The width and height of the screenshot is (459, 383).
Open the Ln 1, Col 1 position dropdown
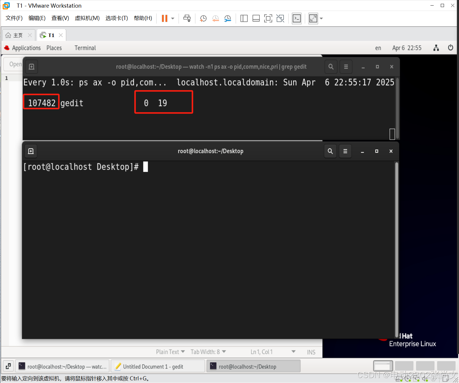(273, 352)
